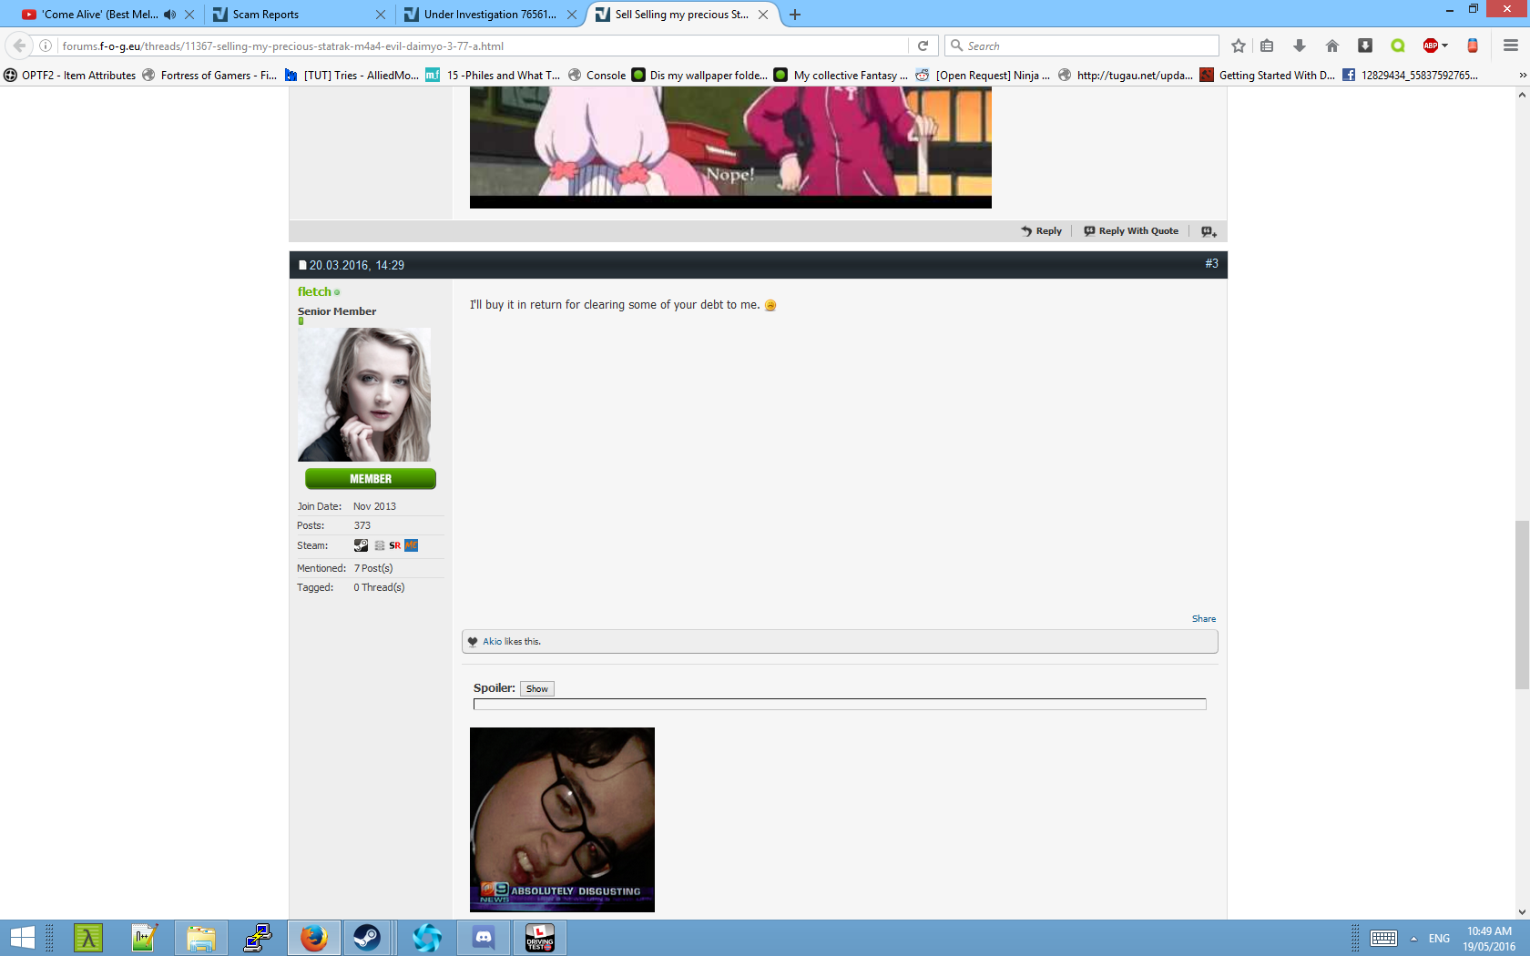Image resolution: width=1530 pixels, height=956 pixels.
Task: Click in the browser Search field
Action: pyautogui.click(x=1088, y=46)
